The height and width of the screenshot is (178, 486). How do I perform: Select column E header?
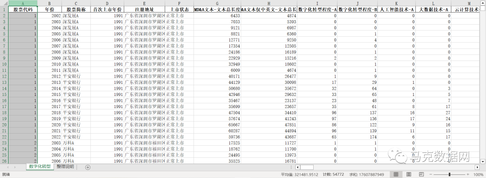click(x=144, y=3)
